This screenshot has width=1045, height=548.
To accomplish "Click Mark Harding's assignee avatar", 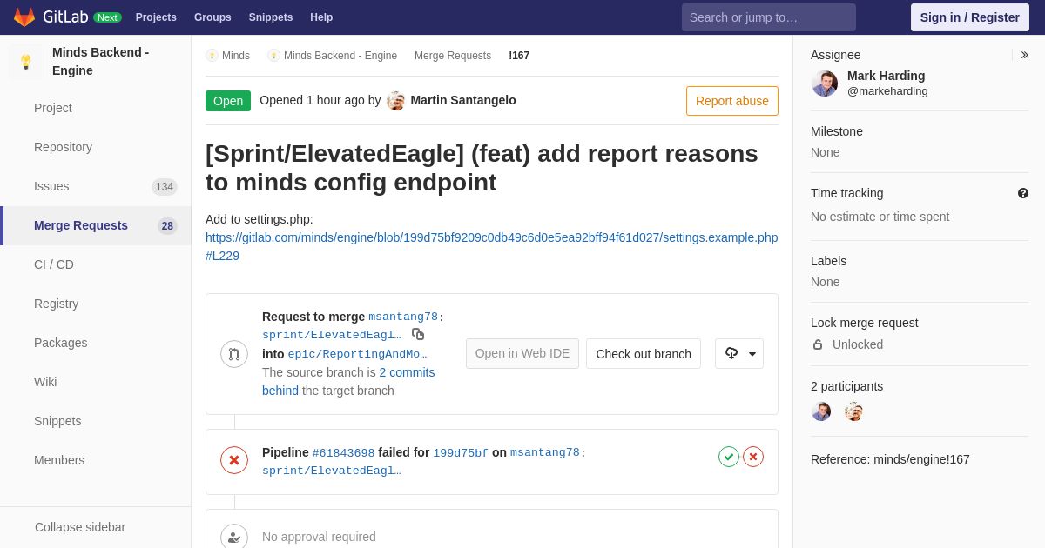I will (x=825, y=84).
